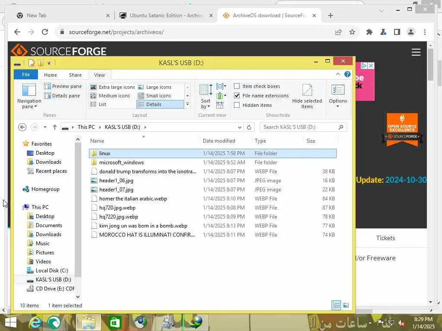This screenshot has width=442, height=331.
Task: Click Hide selected items button
Action: tap(307, 96)
